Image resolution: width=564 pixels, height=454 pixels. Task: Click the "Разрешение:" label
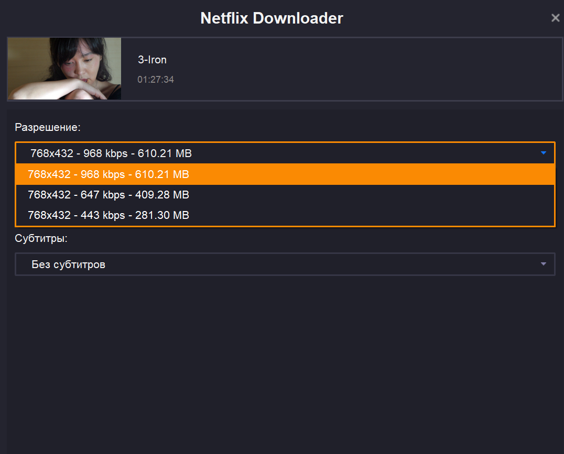tap(48, 127)
